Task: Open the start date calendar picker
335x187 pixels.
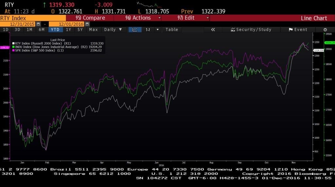Action: pos(38,24)
